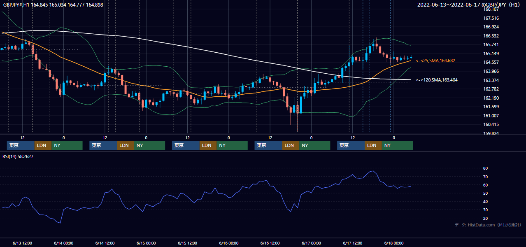Click the LDN session box for 6/17
526x247 pixels.
[x=373, y=145]
